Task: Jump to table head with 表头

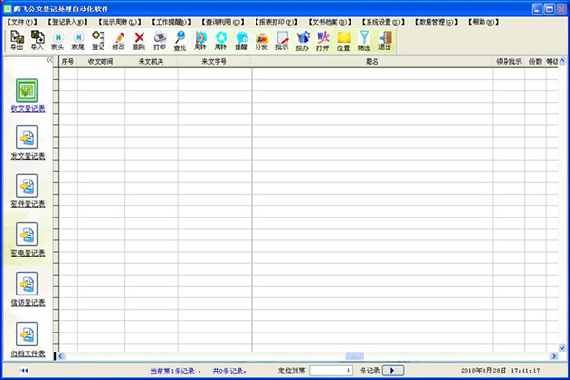Action: click(x=57, y=41)
